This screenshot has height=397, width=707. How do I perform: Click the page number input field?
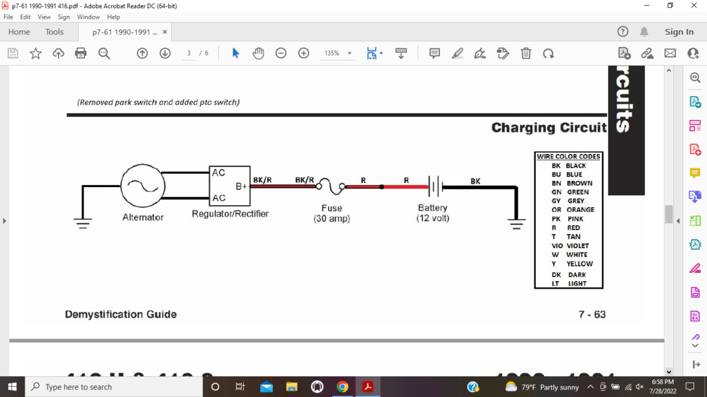[x=188, y=53]
